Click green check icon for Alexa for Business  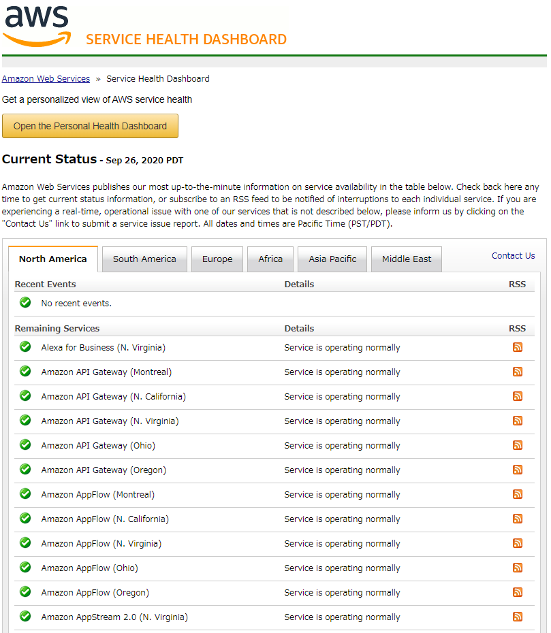[x=25, y=346]
